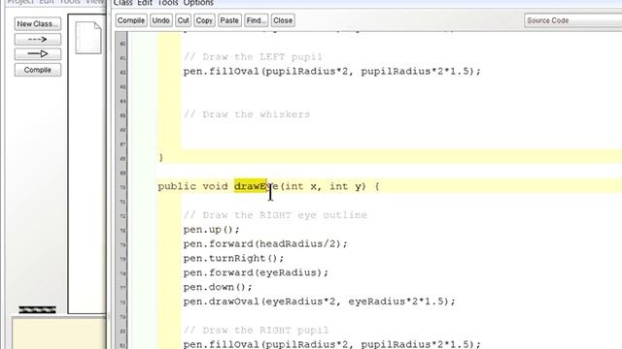This screenshot has height=349, width=622.
Task: Click the Copy button
Action: pos(204,20)
